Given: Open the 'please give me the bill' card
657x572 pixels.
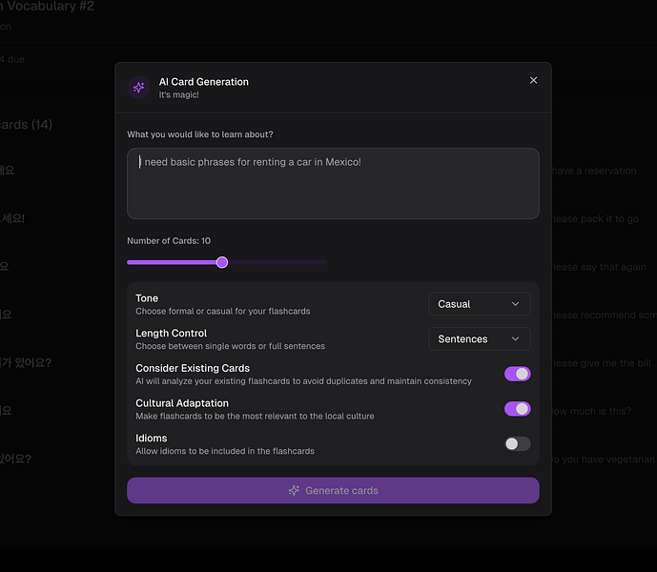Looking at the screenshot, I should [x=601, y=363].
